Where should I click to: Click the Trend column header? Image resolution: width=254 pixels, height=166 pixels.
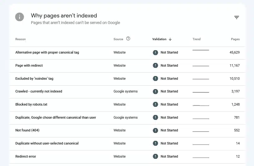coord(196,39)
